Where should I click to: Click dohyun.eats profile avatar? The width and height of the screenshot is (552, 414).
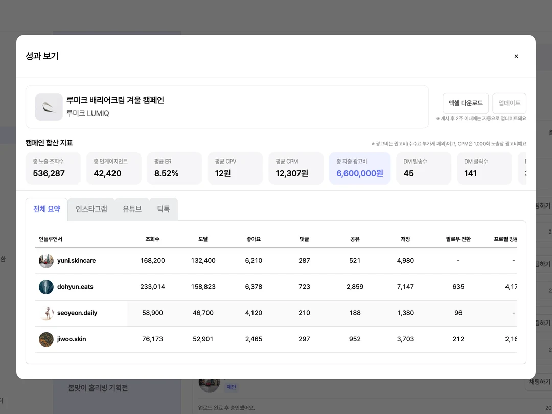(x=46, y=287)
